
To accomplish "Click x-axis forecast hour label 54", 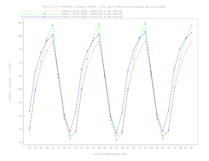I will tap(134, 148).
